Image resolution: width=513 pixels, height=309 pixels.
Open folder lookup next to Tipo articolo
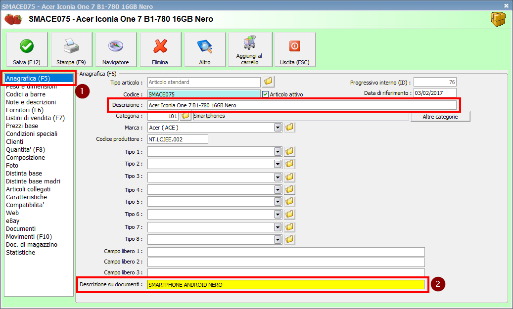268,81
